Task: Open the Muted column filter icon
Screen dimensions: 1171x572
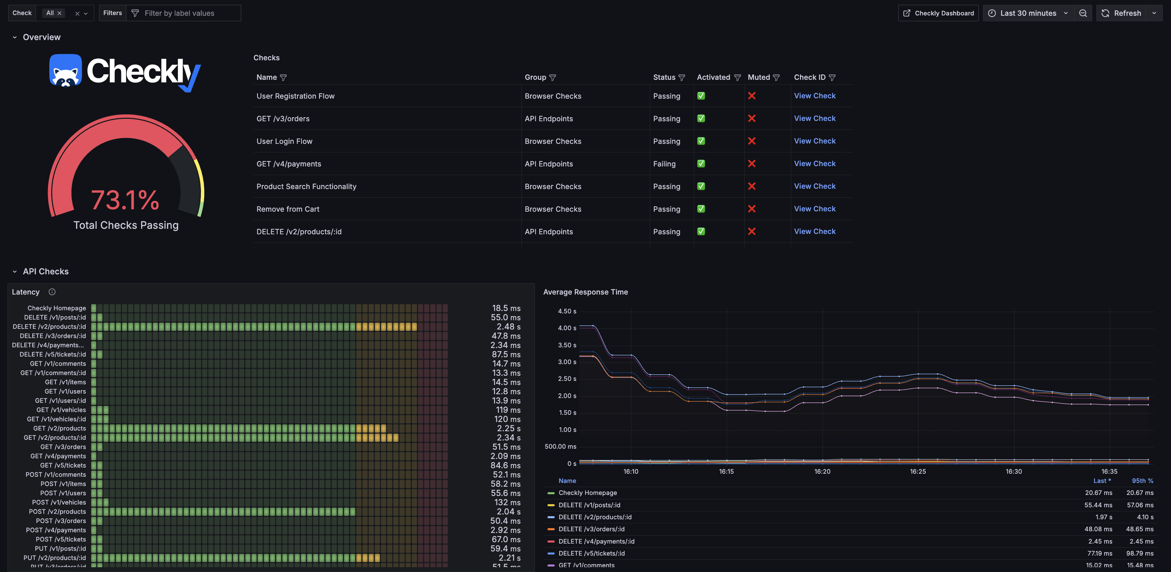Action: click(x=776, y=78)
